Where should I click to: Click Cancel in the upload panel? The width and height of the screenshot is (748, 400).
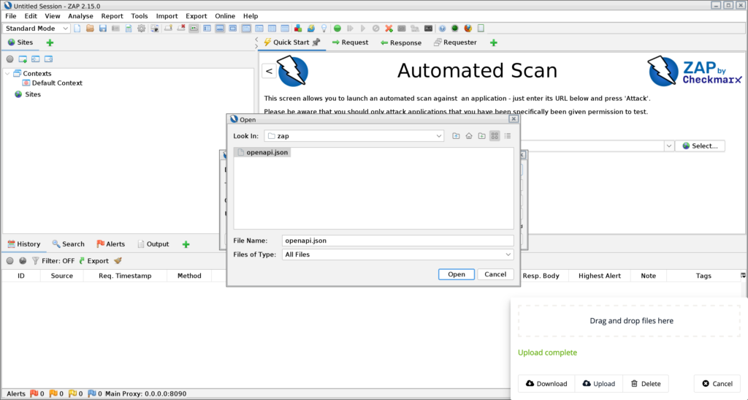pos(717,384)
